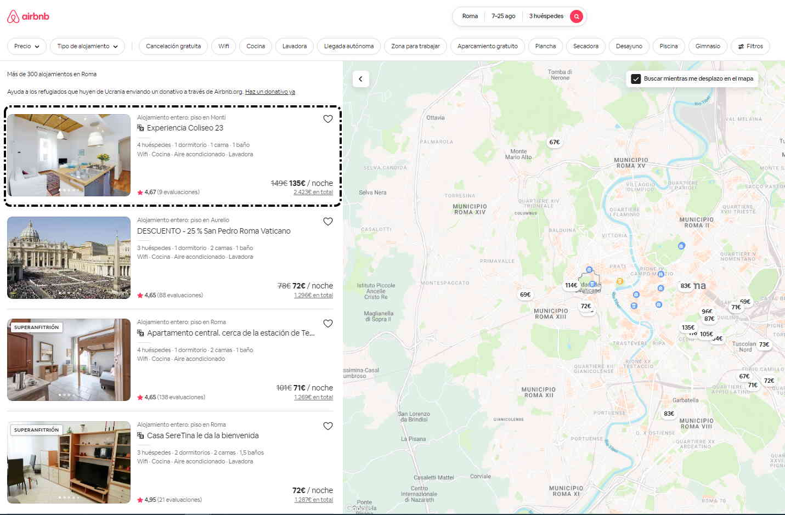View 1.269€ en total price breakdown
The height and width of the screenshot is (515, 785).
(x=313, y=397)
